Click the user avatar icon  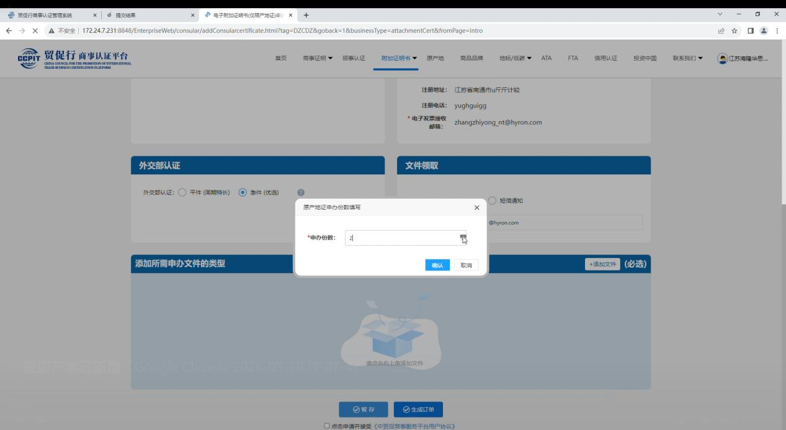click(x=723, y=58)
